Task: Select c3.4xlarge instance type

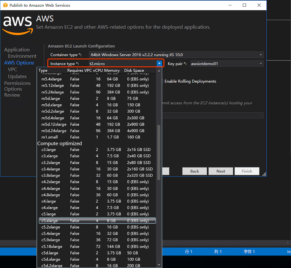Action: [98, 169]
